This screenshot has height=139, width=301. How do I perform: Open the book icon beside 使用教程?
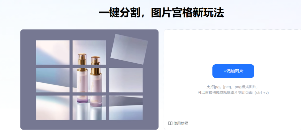tap(170, 124)
